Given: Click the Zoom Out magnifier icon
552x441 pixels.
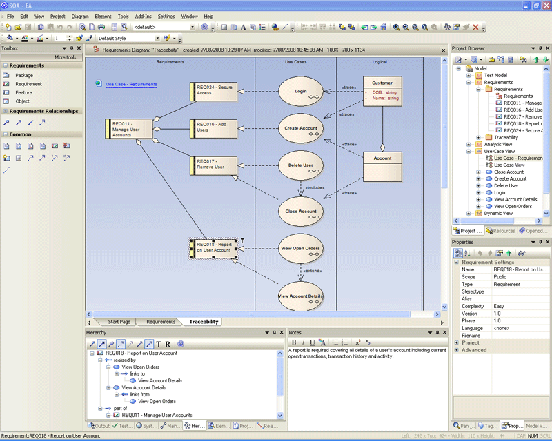Looking at the screenshot, I should pos(406,28).
